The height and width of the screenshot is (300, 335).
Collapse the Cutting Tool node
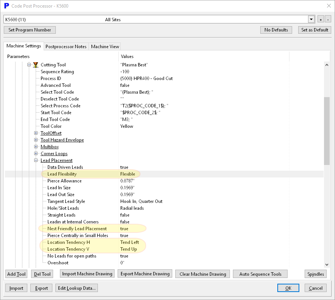29,65
